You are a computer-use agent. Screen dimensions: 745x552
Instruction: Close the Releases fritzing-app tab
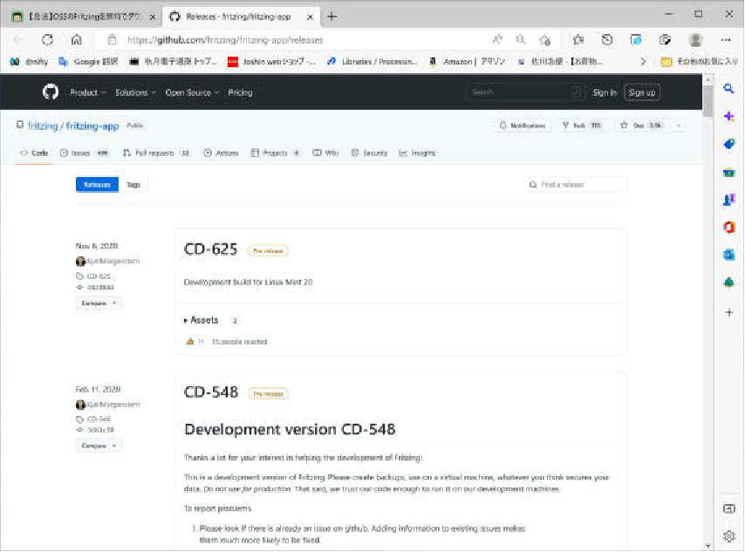click(x=310, y=17)
